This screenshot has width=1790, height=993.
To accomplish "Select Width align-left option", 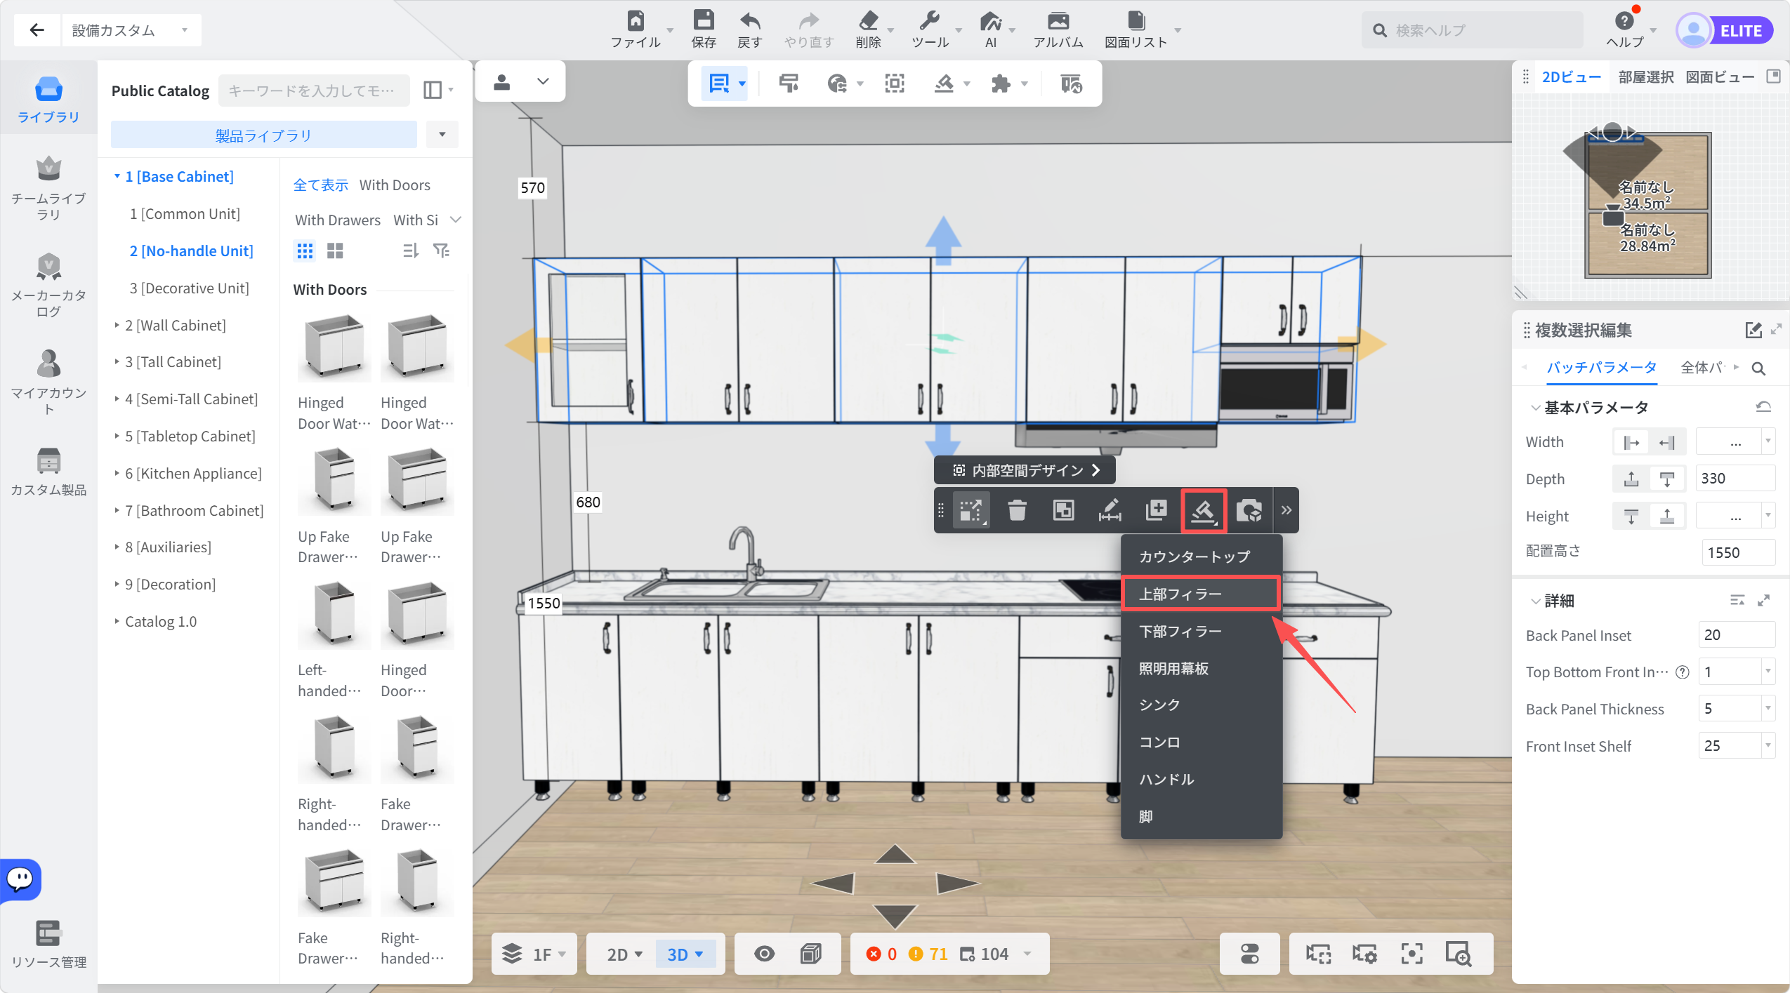I will pos(1631,442).
